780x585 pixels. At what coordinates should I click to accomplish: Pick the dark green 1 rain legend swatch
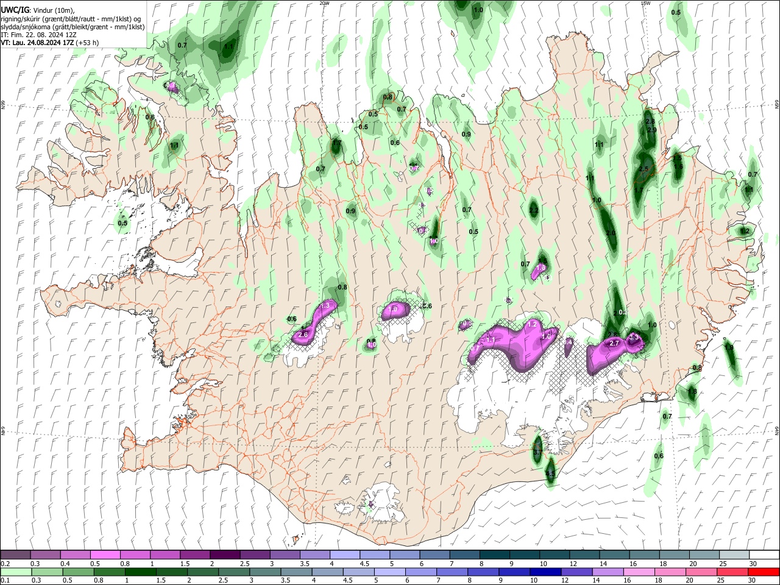click(x=140, y=572)
